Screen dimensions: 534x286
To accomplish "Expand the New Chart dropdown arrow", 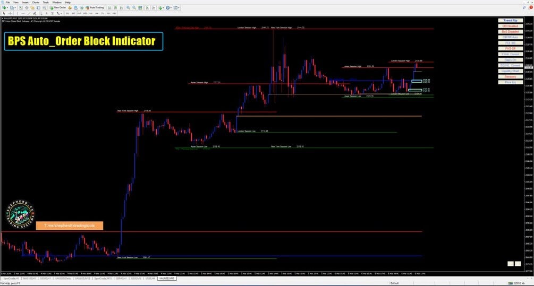I will [7, 7].
